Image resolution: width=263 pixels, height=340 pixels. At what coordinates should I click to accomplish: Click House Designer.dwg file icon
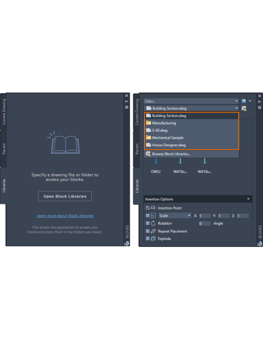coord(148,145)
